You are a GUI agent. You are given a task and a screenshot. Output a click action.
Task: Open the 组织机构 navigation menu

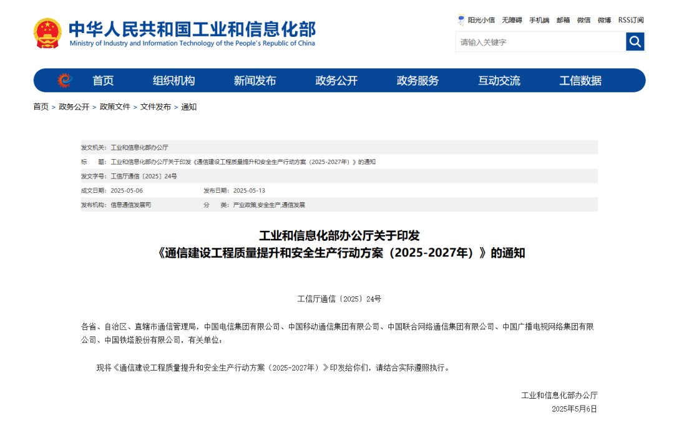[x=173, y=80]
